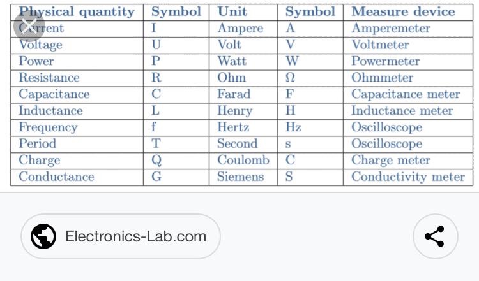Click the 'Inductance' row label
Screen dimensions: 479x281
(50, 111)
